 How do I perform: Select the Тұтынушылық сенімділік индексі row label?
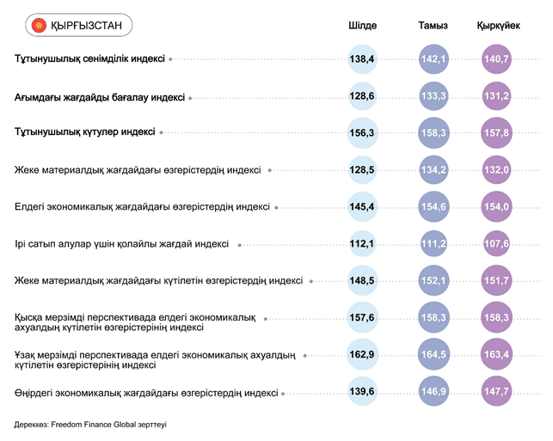click(x=89, y=59)
